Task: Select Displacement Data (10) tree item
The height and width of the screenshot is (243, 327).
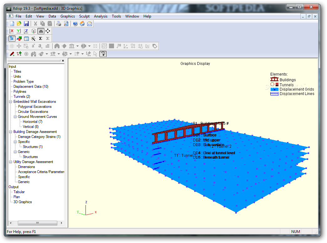Action: coord(31,87)
